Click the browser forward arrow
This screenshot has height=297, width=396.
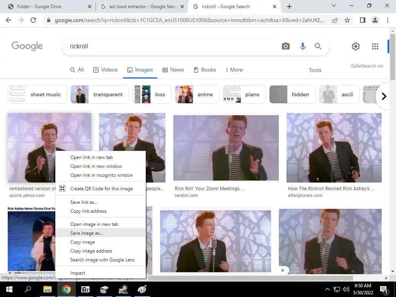[x=21, y=20]
